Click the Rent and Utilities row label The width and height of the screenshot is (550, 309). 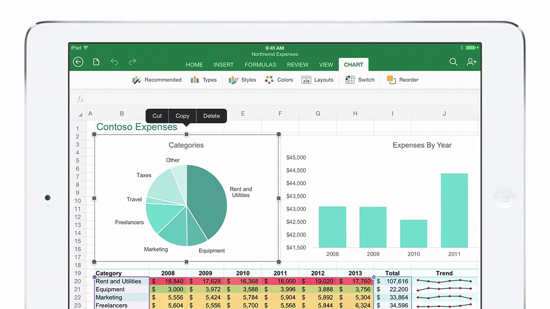coord(122,282)
